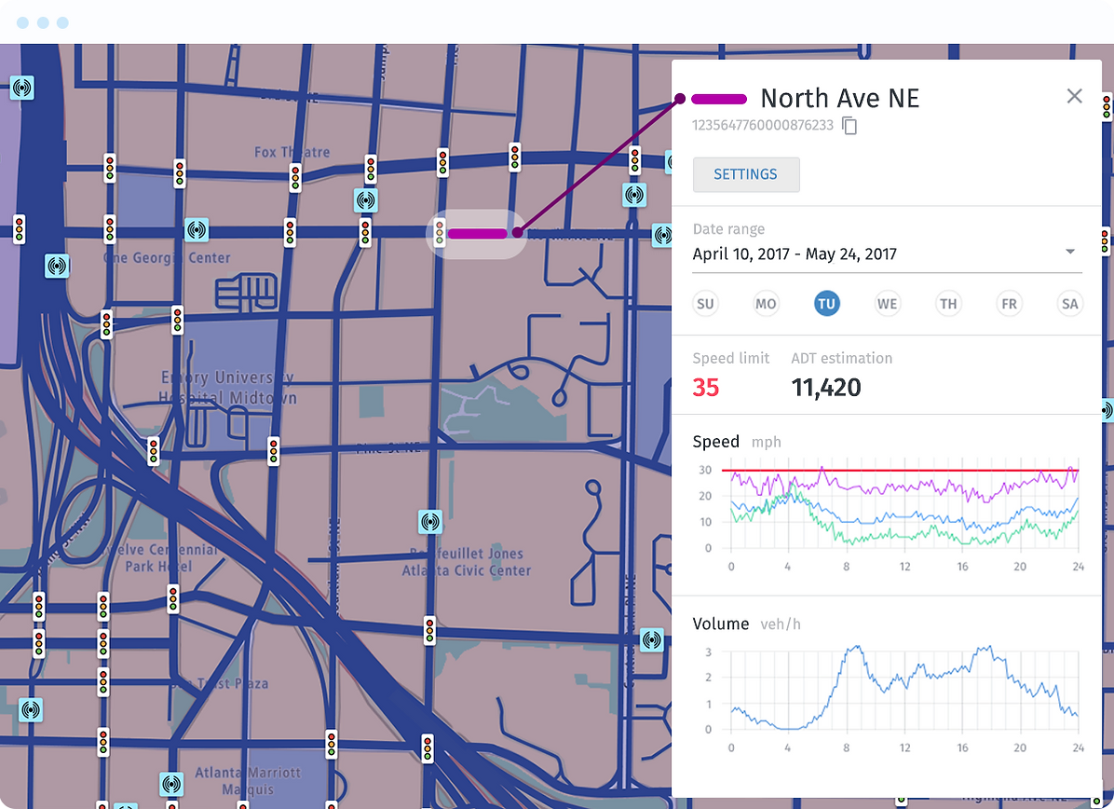
Task: Deselect the active Tuesday day filter
Action: pyautogui.click(x=826, y=303)
